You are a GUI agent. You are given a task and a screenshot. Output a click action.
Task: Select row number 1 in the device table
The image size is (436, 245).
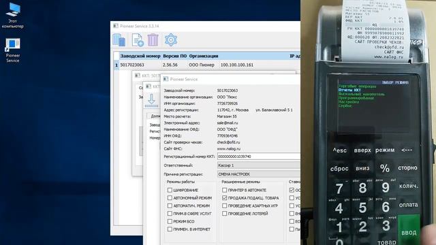click(116, 65)
